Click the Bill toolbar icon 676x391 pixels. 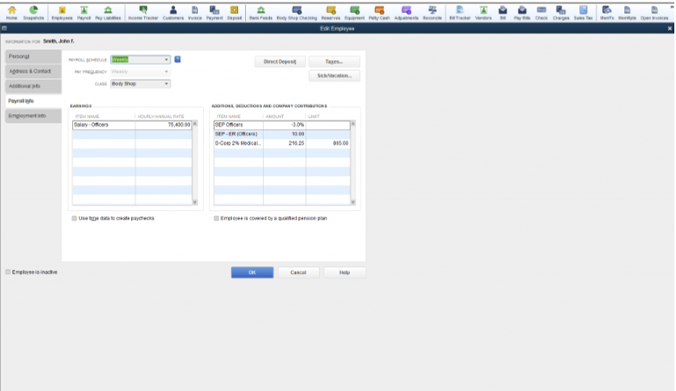(503, 12)
